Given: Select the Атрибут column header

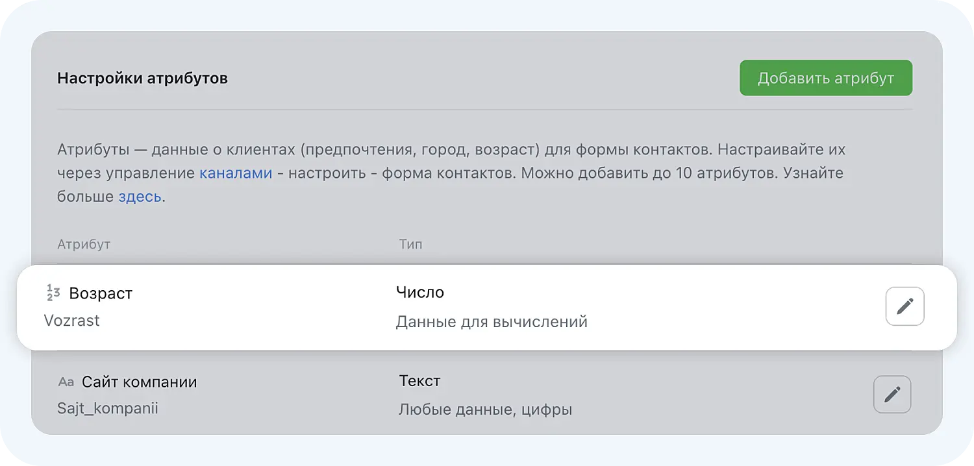Looking at the screenshot, I should [84, 244].
